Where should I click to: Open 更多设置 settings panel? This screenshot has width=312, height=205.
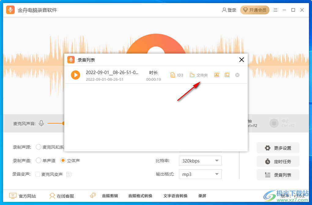(278, 148)
